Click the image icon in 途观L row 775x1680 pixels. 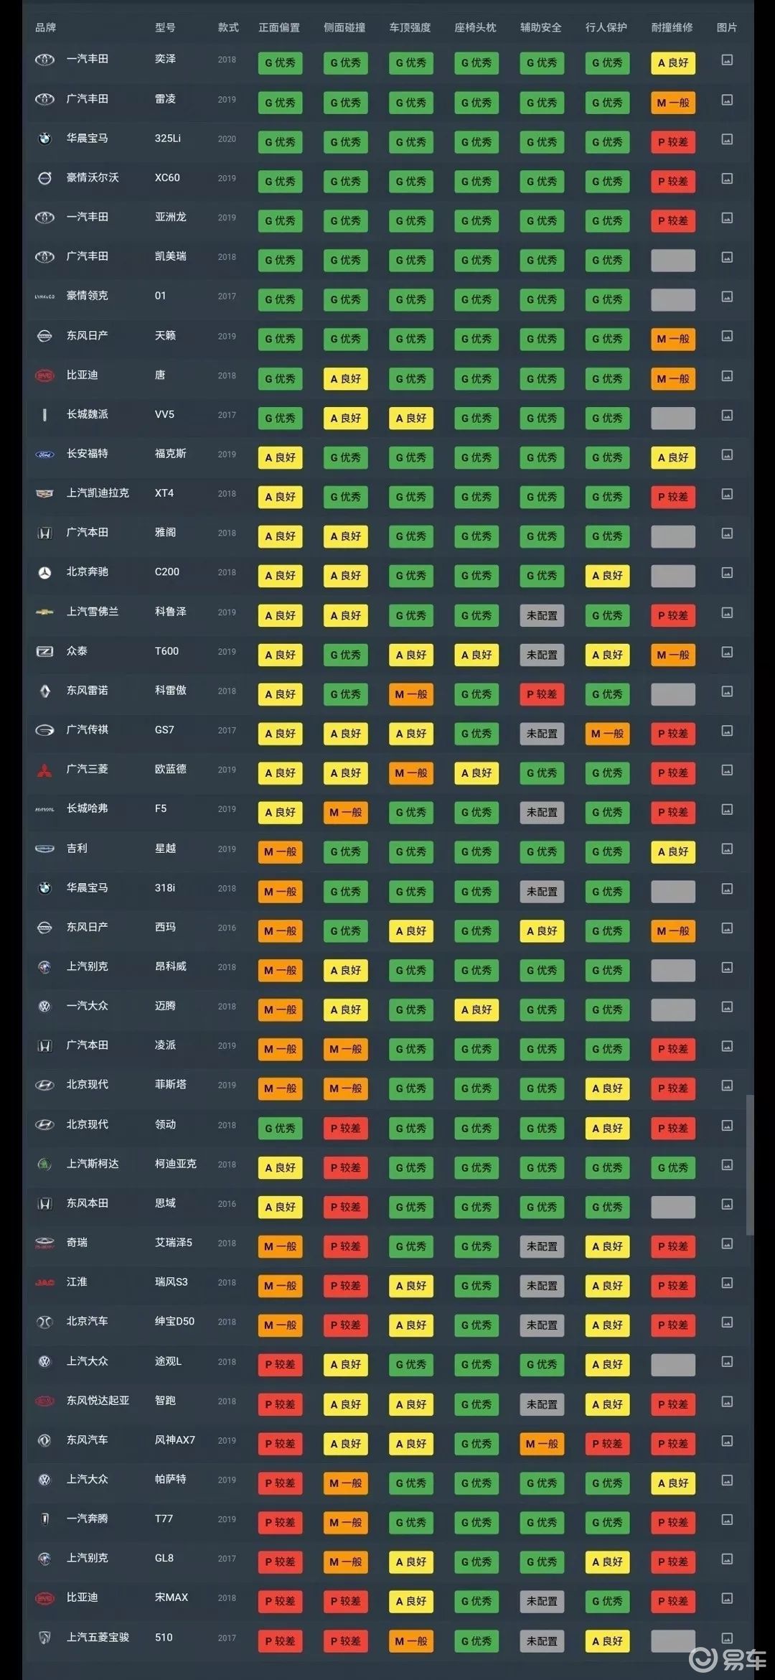(x=726, y=1361)
